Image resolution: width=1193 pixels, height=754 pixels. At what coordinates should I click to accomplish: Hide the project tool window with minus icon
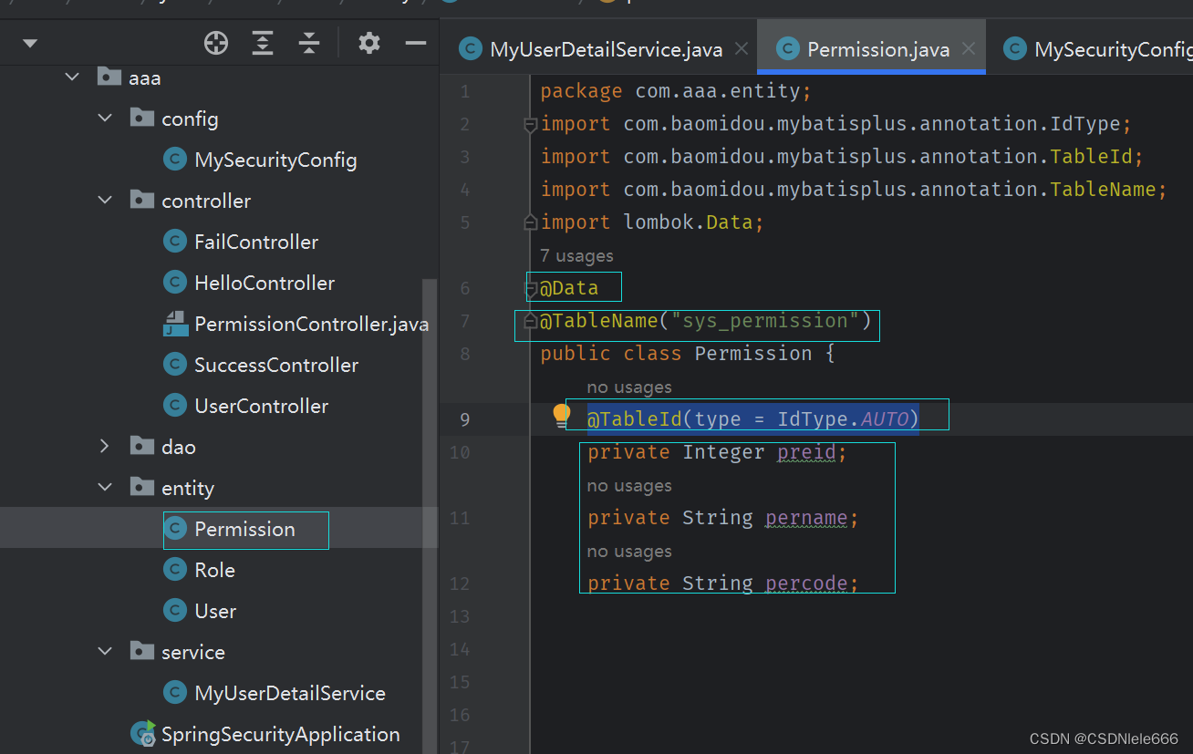[x=415, y=42]
